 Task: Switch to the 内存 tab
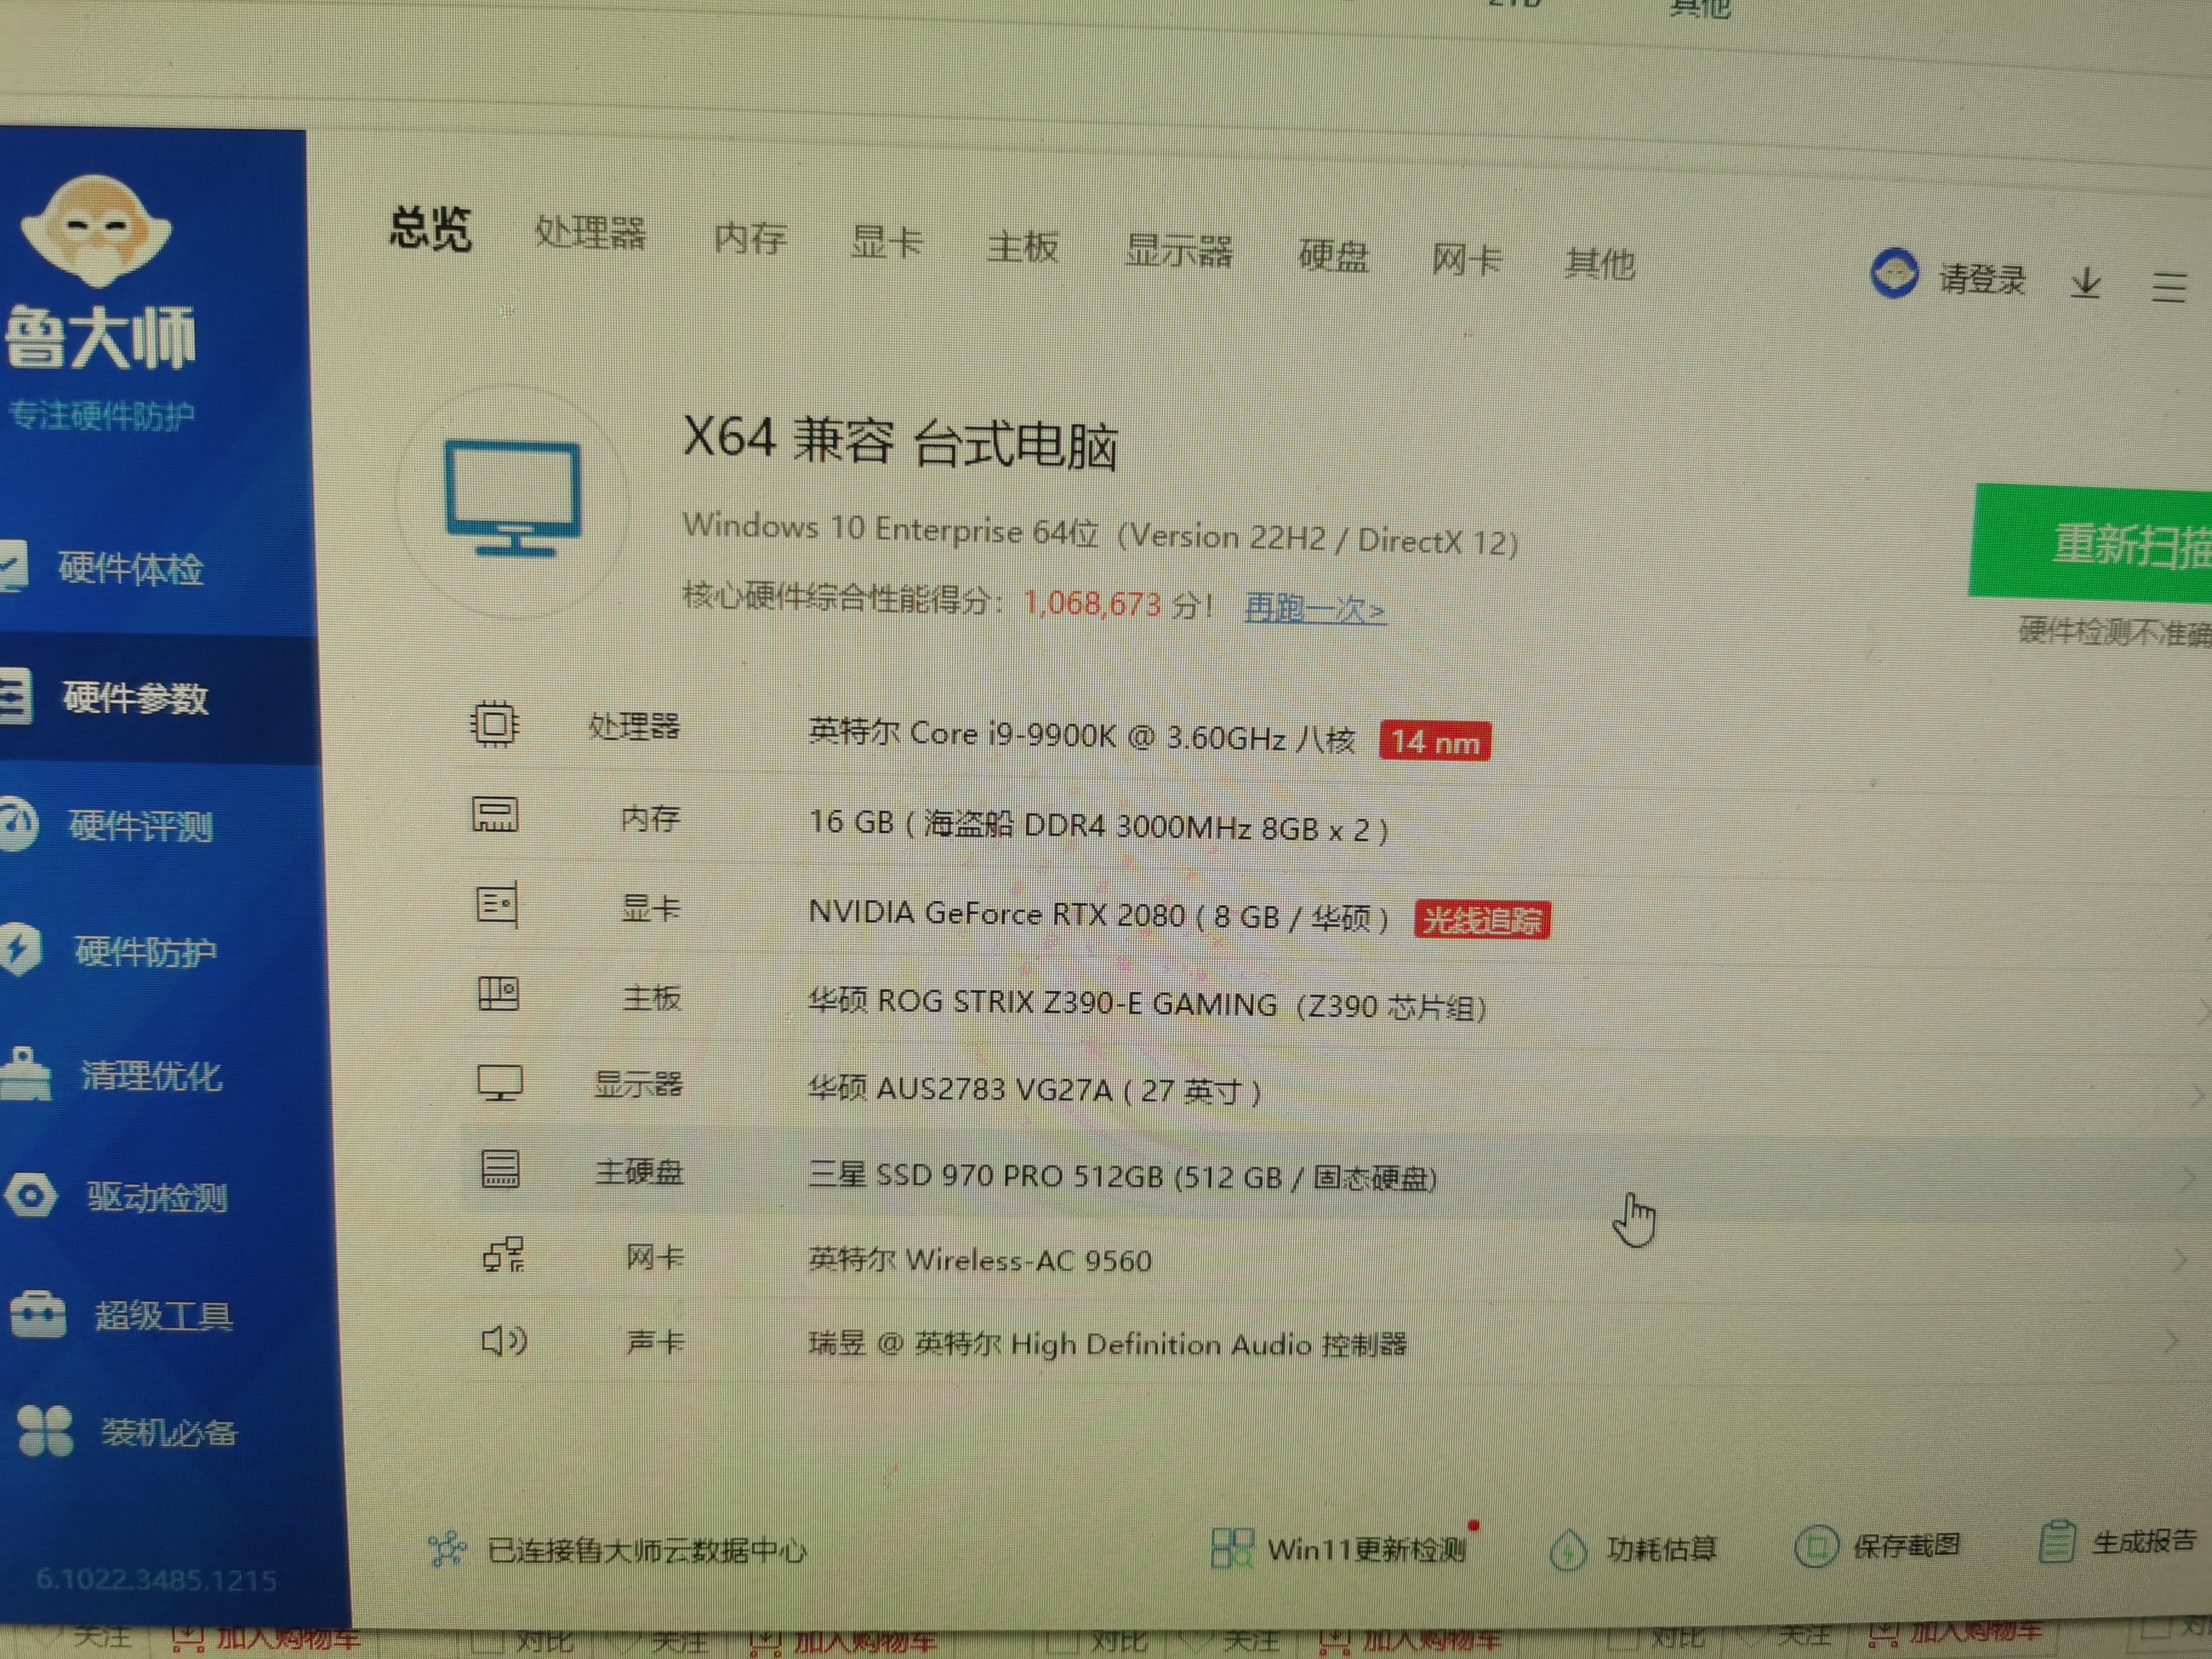750,238
